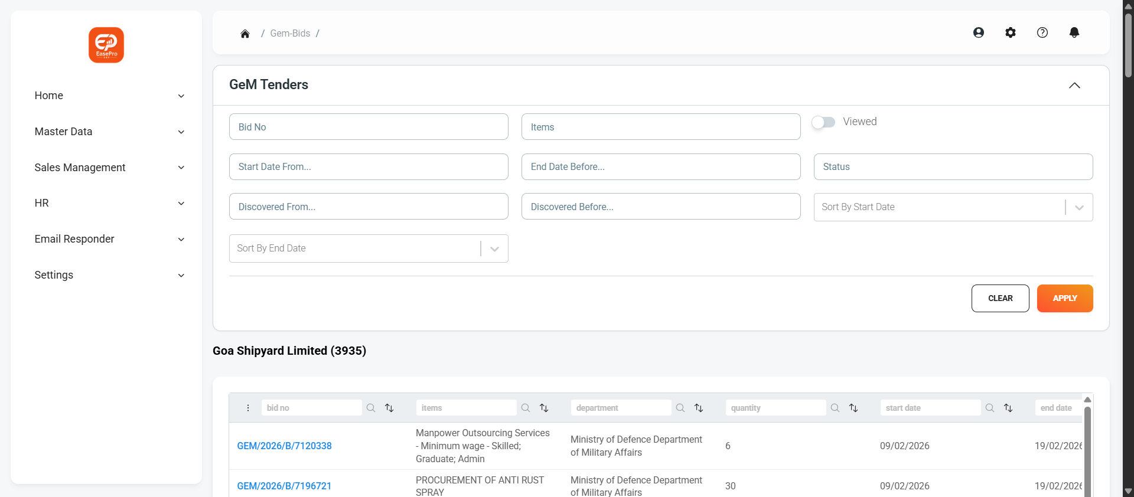The width and height of the screenshot is (1134, 497).
Task: Click search icon in items column
Action: 526,408
